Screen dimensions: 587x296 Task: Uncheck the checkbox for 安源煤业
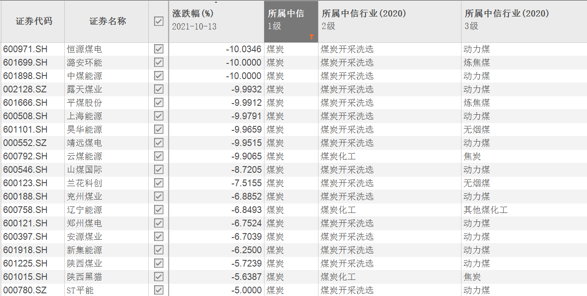click(x=159, y=237)
